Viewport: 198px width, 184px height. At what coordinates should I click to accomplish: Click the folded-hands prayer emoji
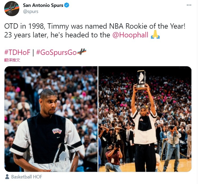pyautogui.click(x=155, y=34)
